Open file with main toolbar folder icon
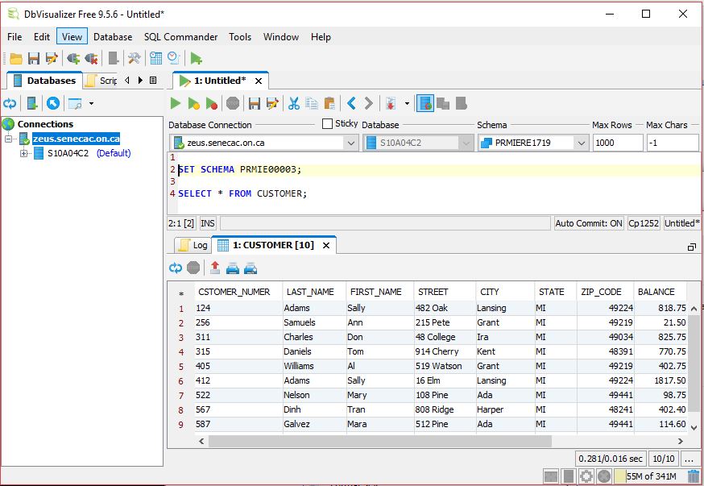This screenshot has width=704, height=486. pyautogui.click(x=16, y=58)
